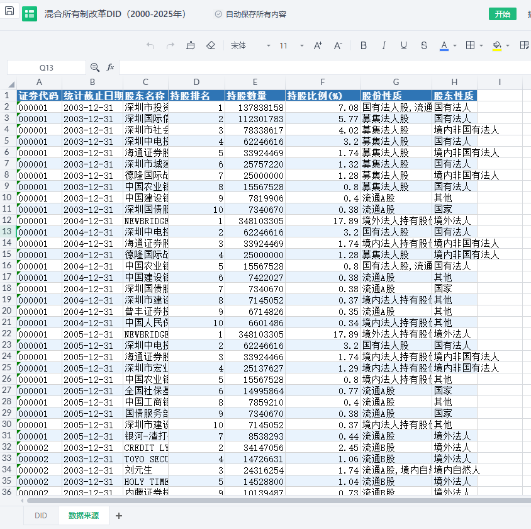Image resolution: width=531 pixels, height=529 pixels.
Task: Click the clear format eraser icon
Action: tap(211, 45)
